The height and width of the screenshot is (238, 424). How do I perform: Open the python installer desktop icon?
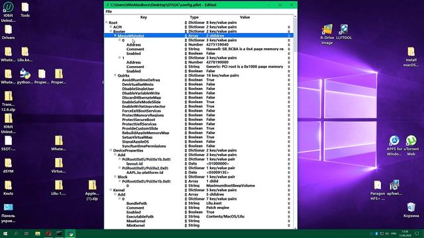coord(25,77)
